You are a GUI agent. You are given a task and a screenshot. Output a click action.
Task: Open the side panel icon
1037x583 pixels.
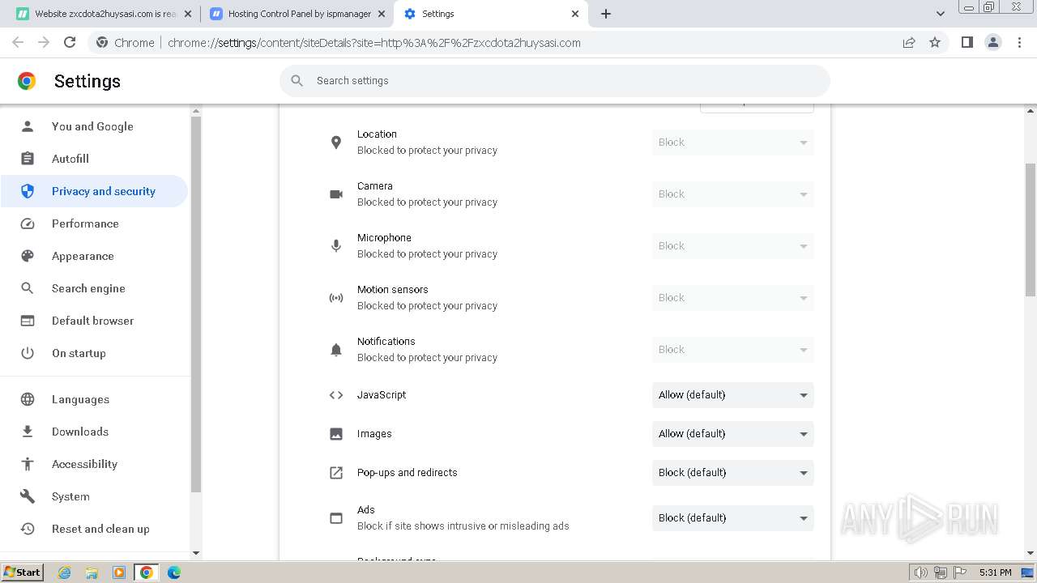pyautogui.click(x=967, y=42)
